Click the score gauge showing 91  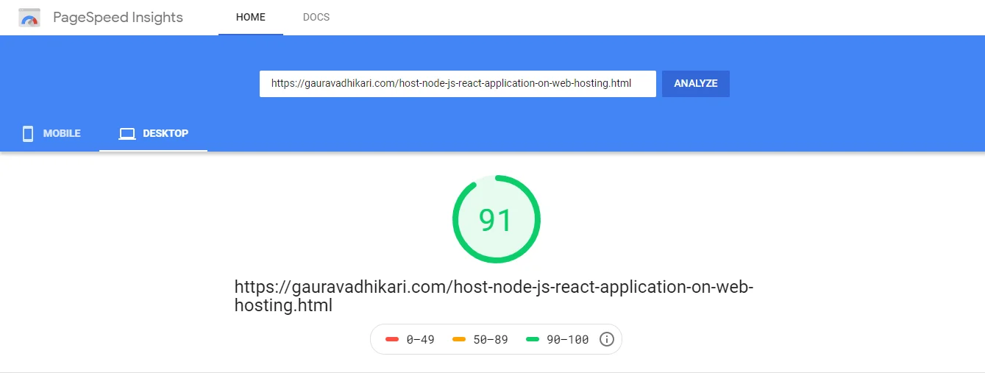[497, 219]
